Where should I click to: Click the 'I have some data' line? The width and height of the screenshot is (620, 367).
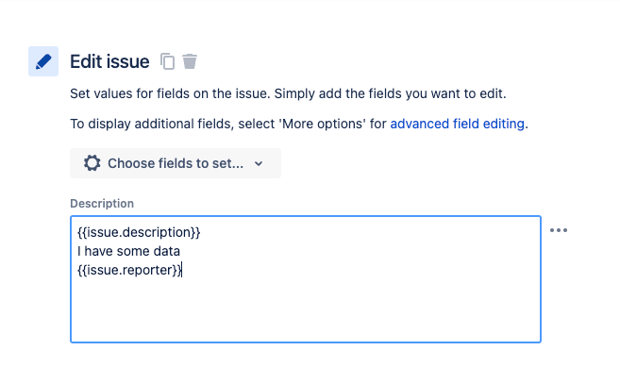(x=128, y=251)
